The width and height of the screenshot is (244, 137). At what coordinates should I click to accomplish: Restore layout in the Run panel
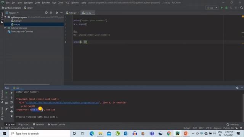click(x=6, y=103)
